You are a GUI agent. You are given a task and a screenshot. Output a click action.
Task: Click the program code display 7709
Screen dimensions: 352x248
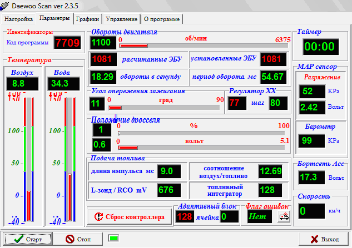click(x=68, y=42)
